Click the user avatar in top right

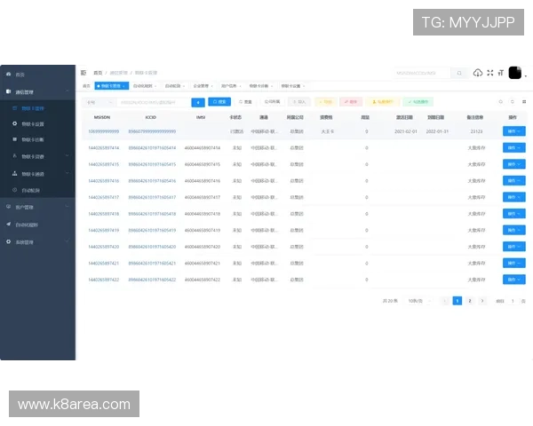coord(514,73)
